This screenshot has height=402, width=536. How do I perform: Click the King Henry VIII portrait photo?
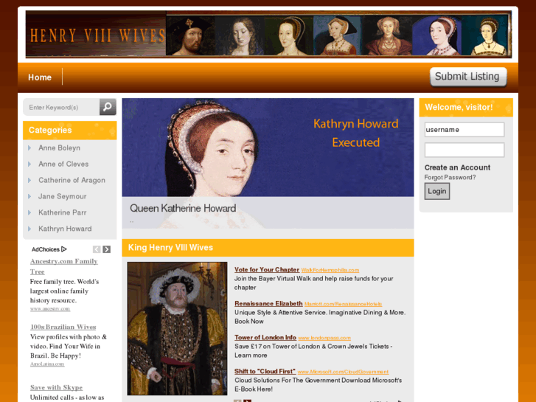pyautogui.click(x=177, y=328)
